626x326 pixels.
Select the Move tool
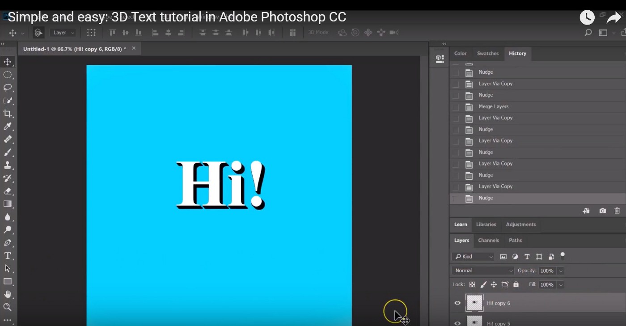tap(6, 62)
